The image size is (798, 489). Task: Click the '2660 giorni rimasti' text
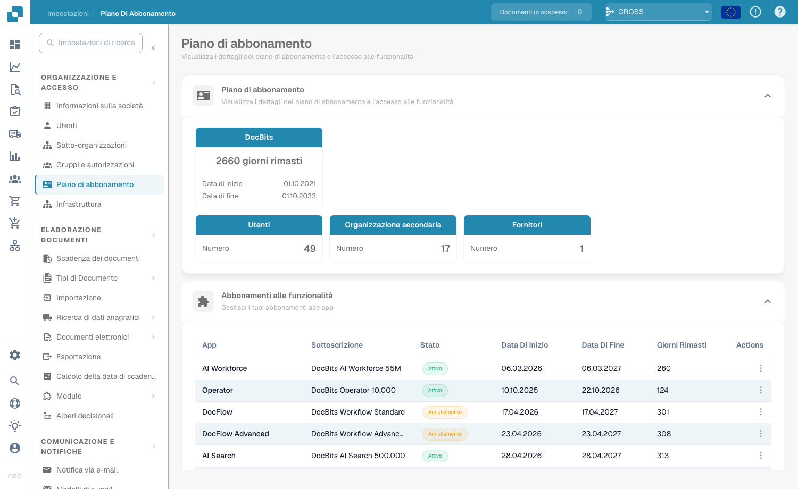[x=259, y=161]
